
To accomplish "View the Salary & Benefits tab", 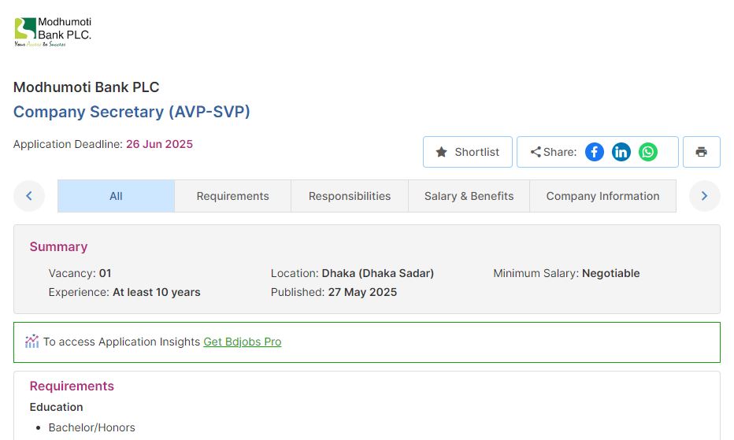I will click(469, 196).
